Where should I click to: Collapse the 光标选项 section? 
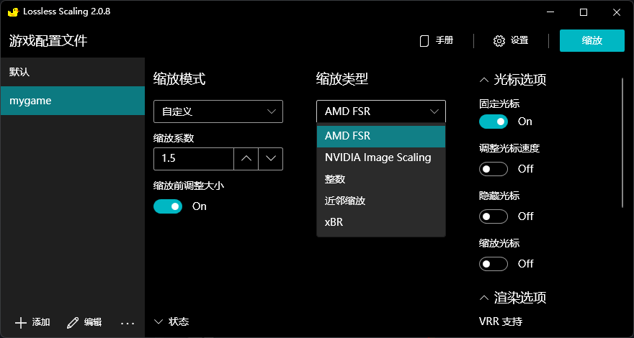point(484,80)
